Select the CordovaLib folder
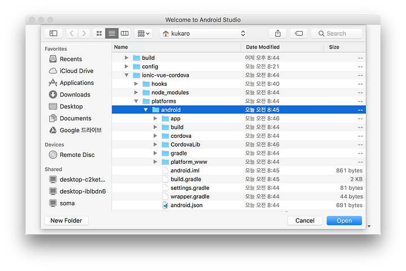The height and width of the screenshot is (271, 406). click(x=239, y=145)
